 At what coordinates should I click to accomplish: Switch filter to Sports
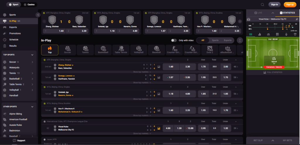tap(215, 41)
